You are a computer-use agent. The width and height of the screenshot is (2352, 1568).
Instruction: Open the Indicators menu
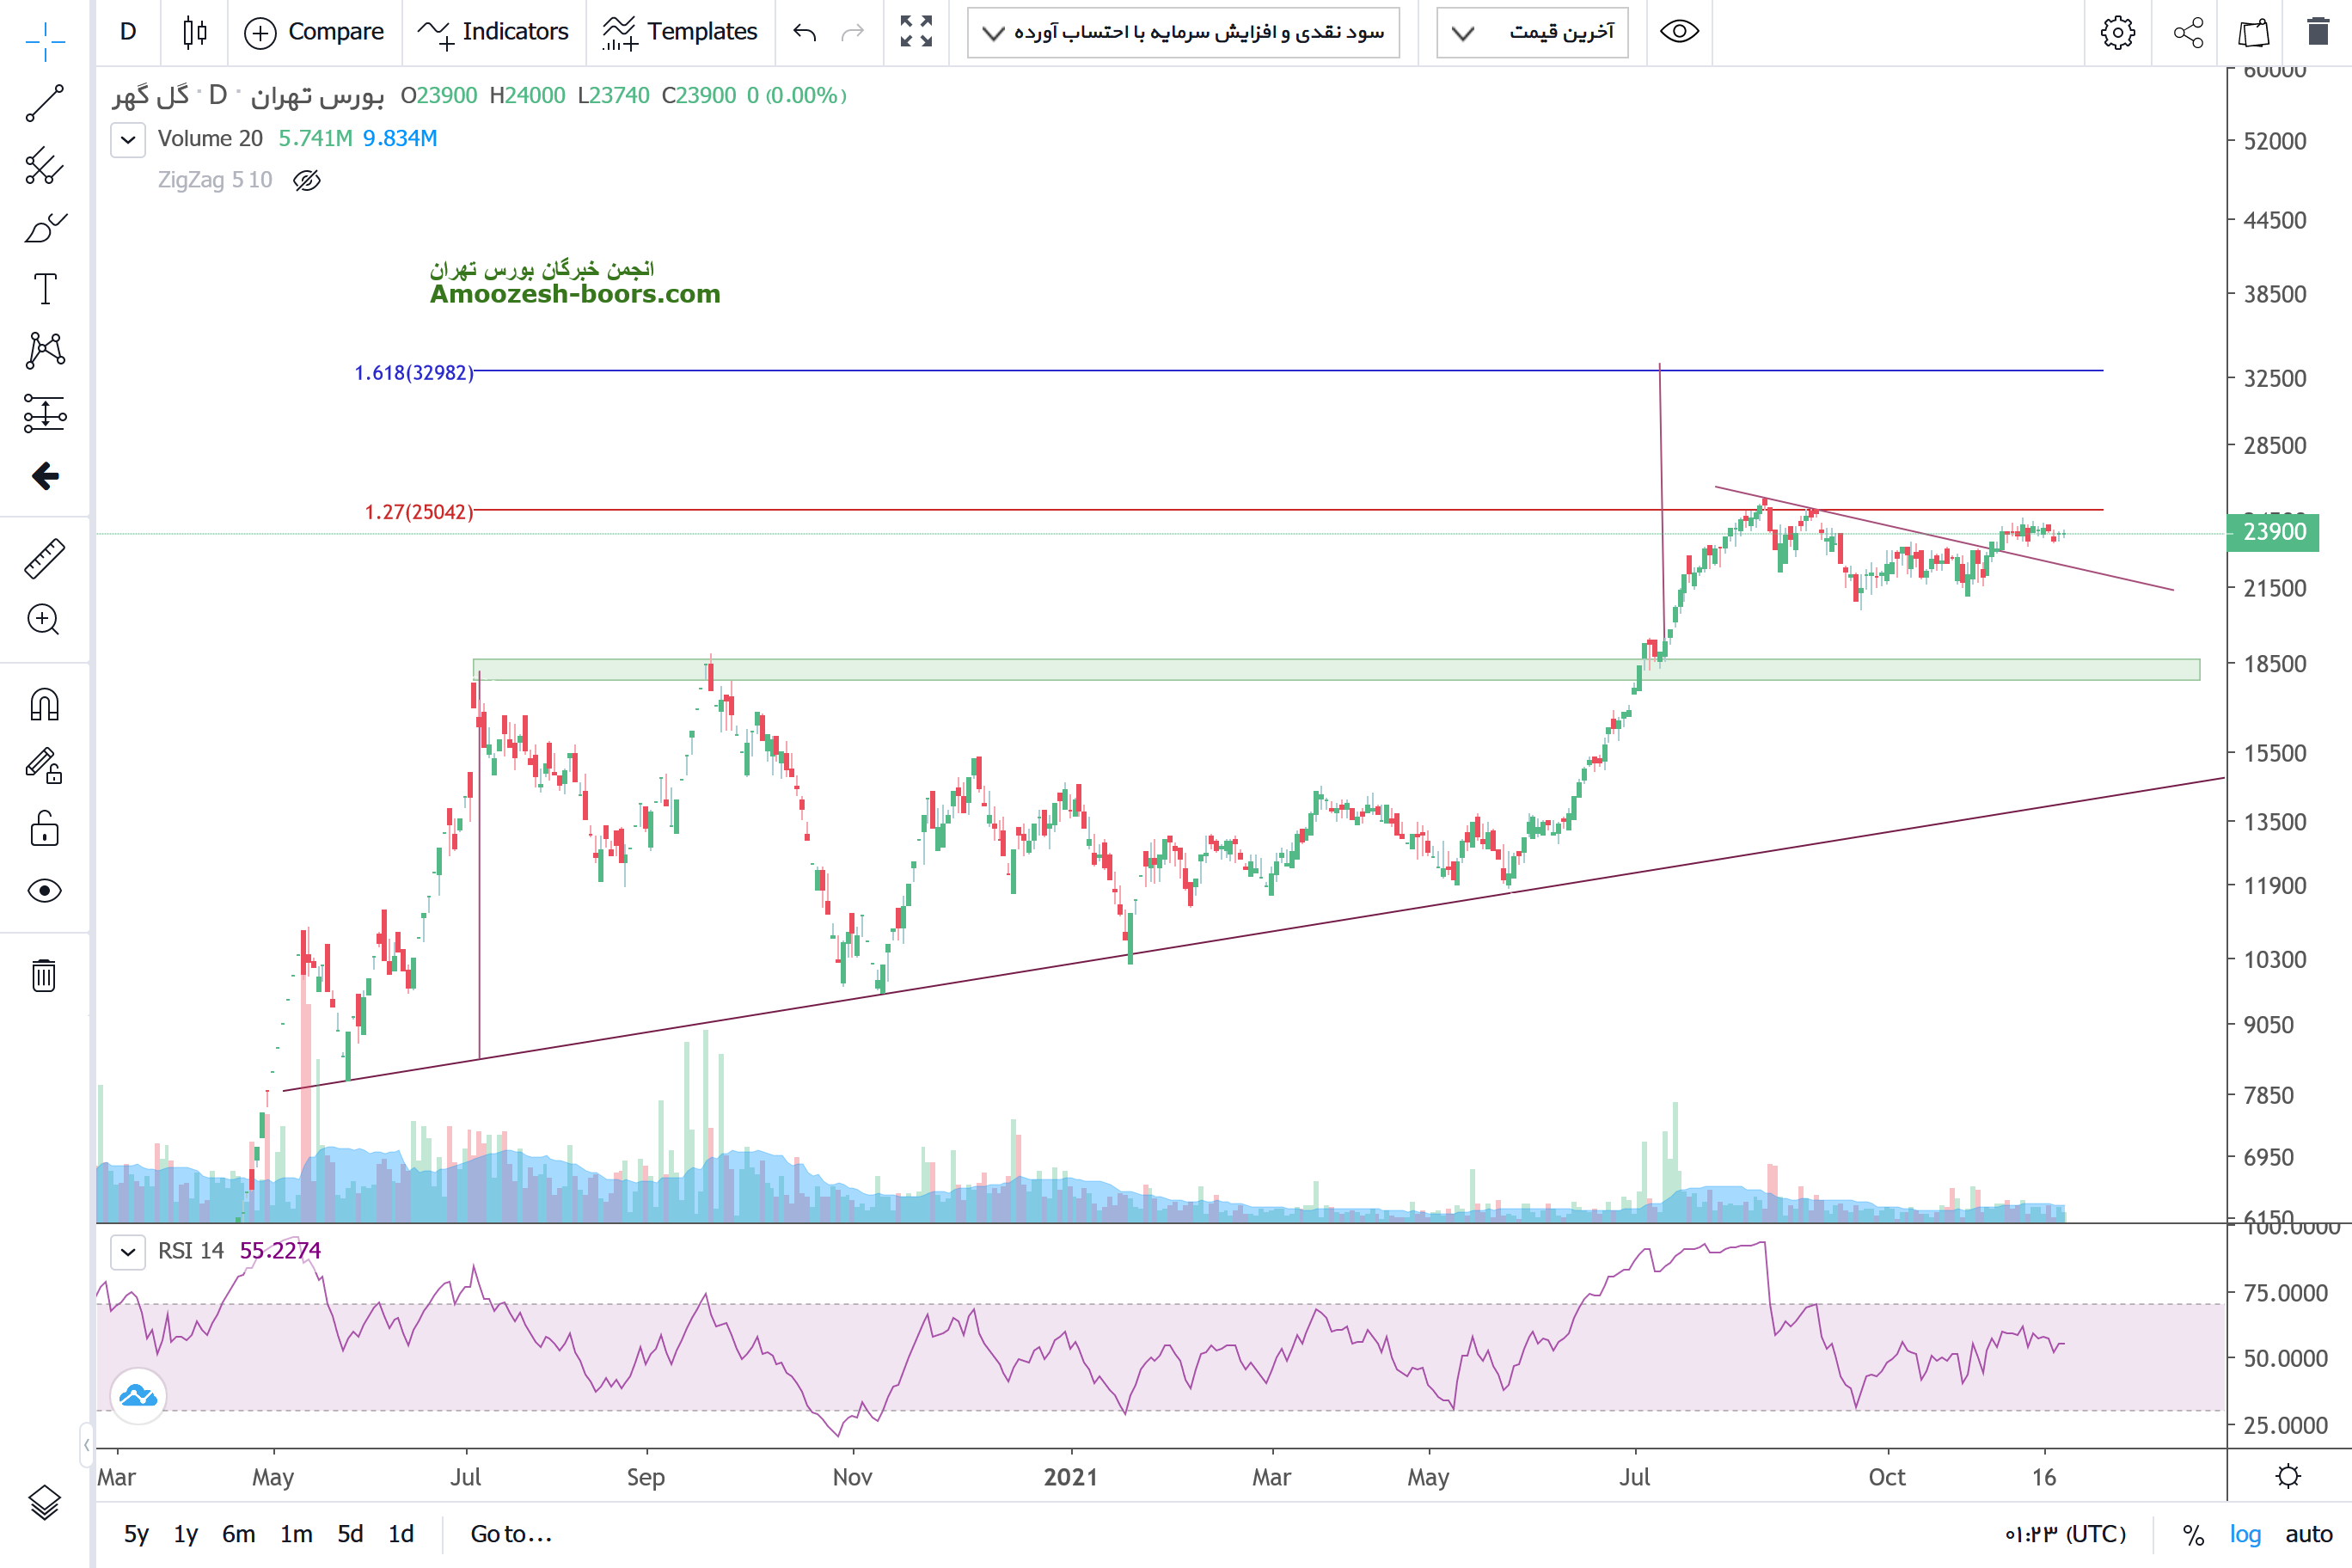[494, 32]
